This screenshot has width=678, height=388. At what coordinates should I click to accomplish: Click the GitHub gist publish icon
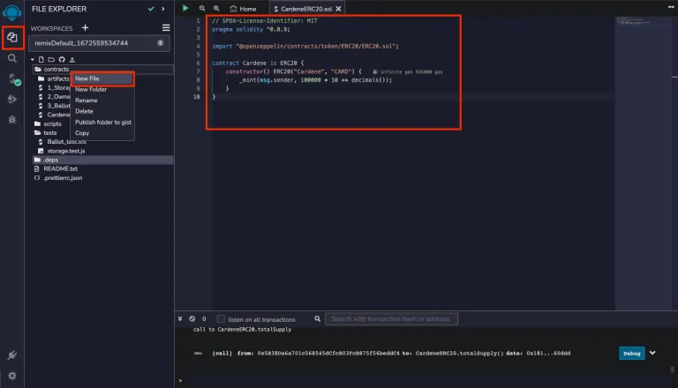[62, 60]
